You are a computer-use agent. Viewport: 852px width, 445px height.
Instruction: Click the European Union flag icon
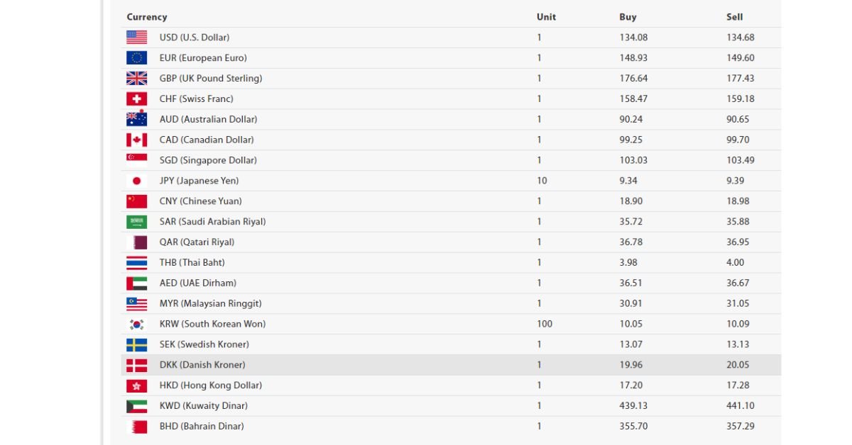tap(136, 58)
